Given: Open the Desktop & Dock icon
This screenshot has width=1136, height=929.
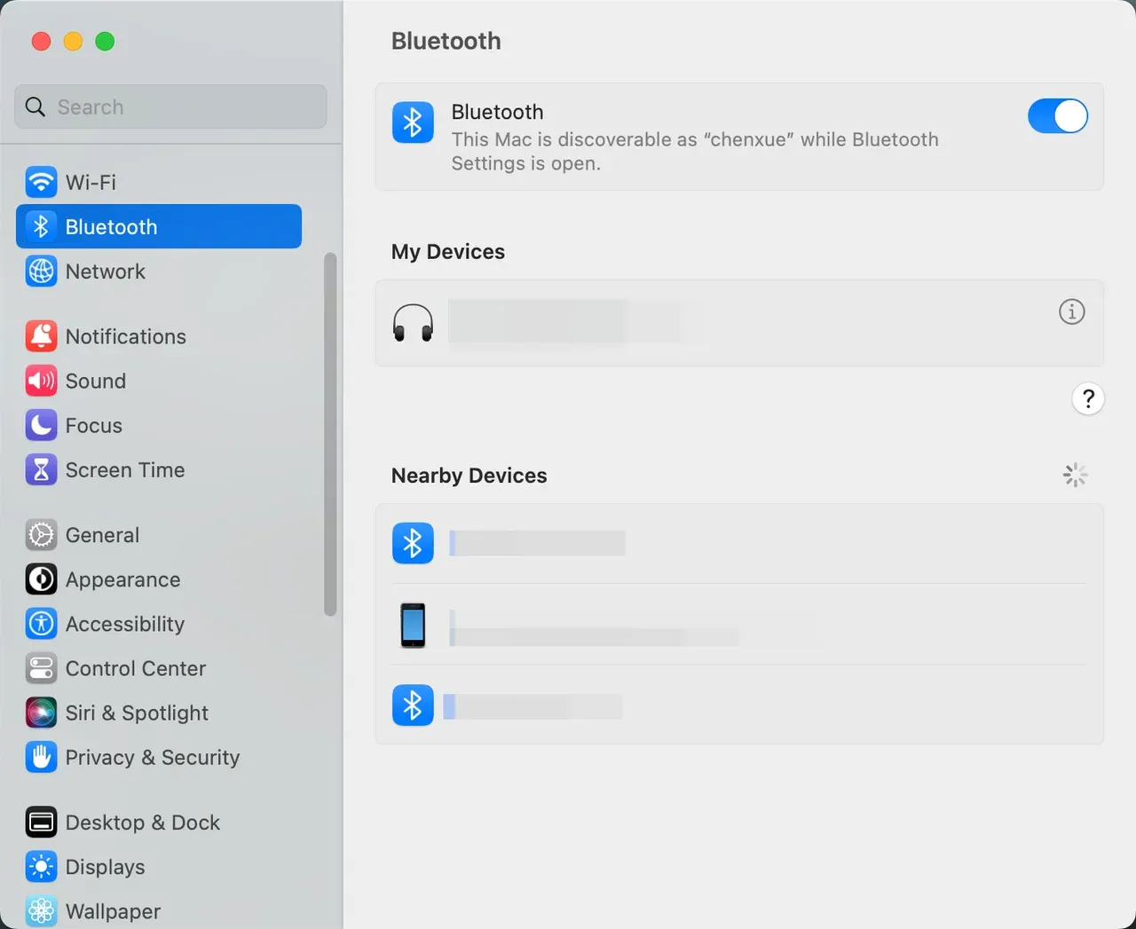Looking at the screenshot, I should (41, 823).
